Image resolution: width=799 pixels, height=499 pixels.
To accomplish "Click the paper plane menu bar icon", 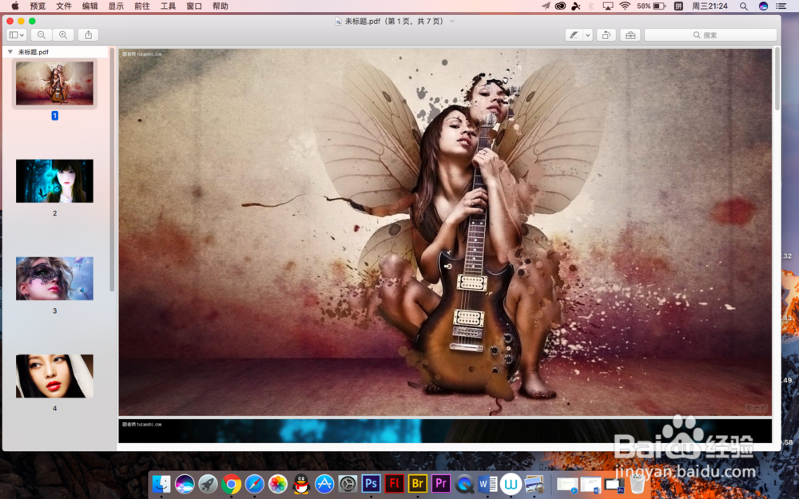I will (546, 6).
